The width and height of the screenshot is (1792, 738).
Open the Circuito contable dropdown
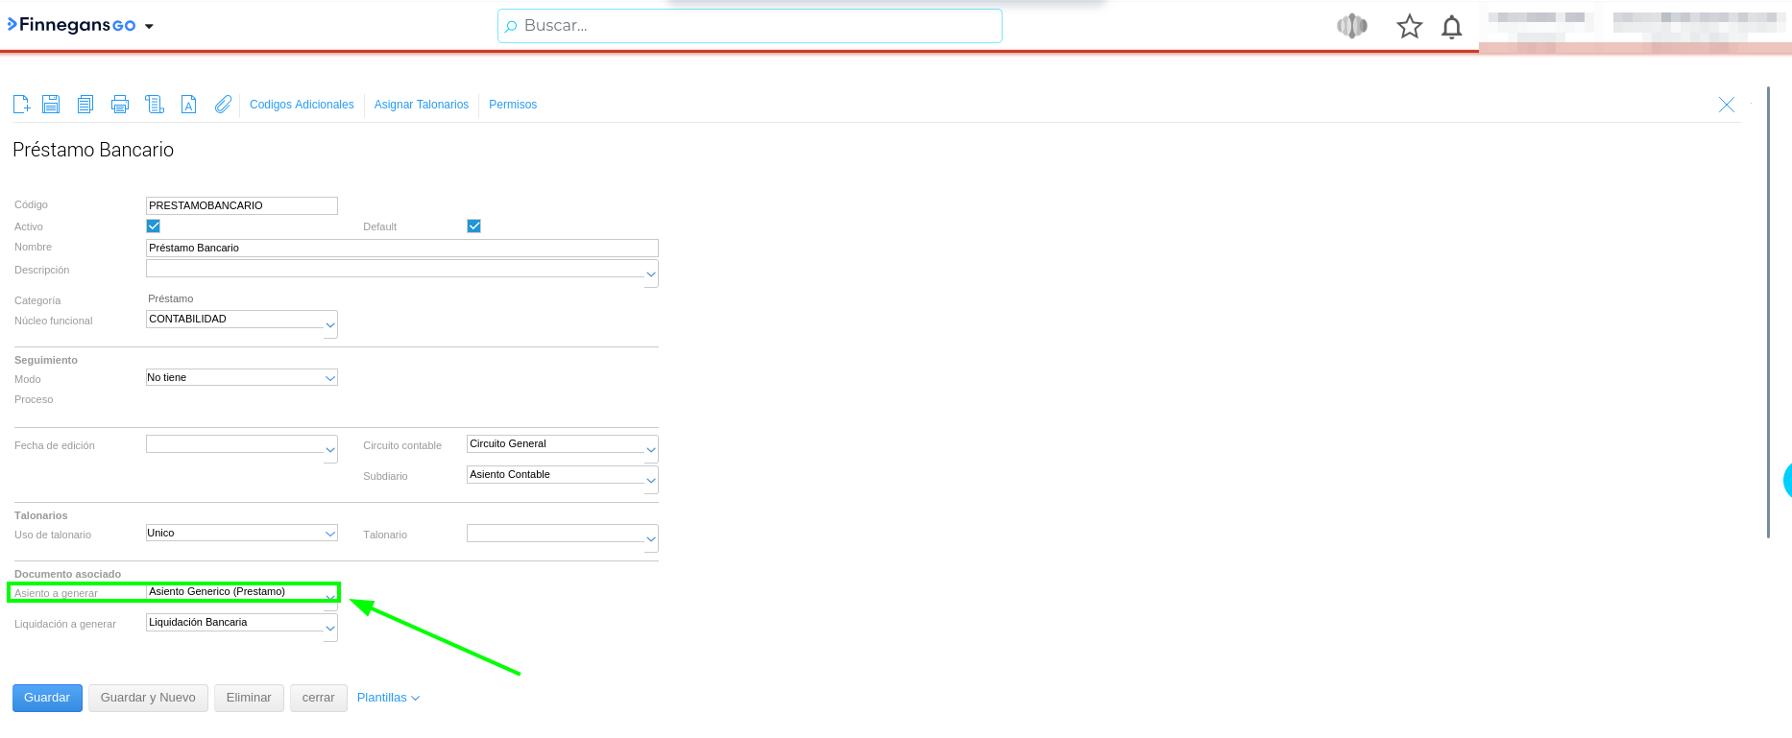point(651,449)
